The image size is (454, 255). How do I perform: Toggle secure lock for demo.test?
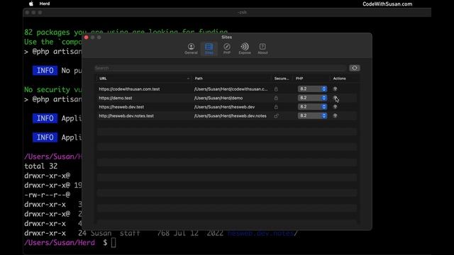point(276,98)
